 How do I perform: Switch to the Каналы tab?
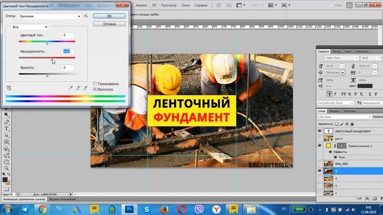pos(334,111)
